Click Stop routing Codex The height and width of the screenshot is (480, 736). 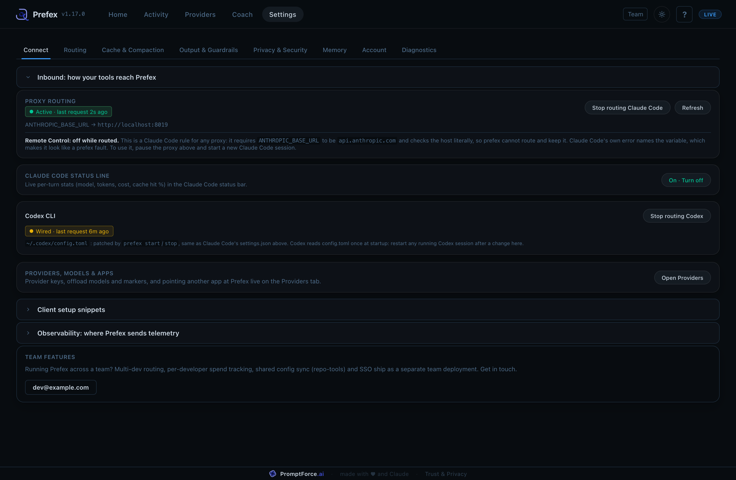677,216
